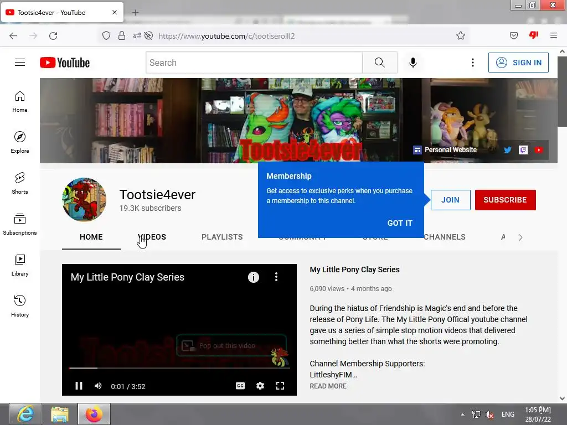567x425 pixels.
Task: Show hidden system tray icons
Action: coord(462,414)
